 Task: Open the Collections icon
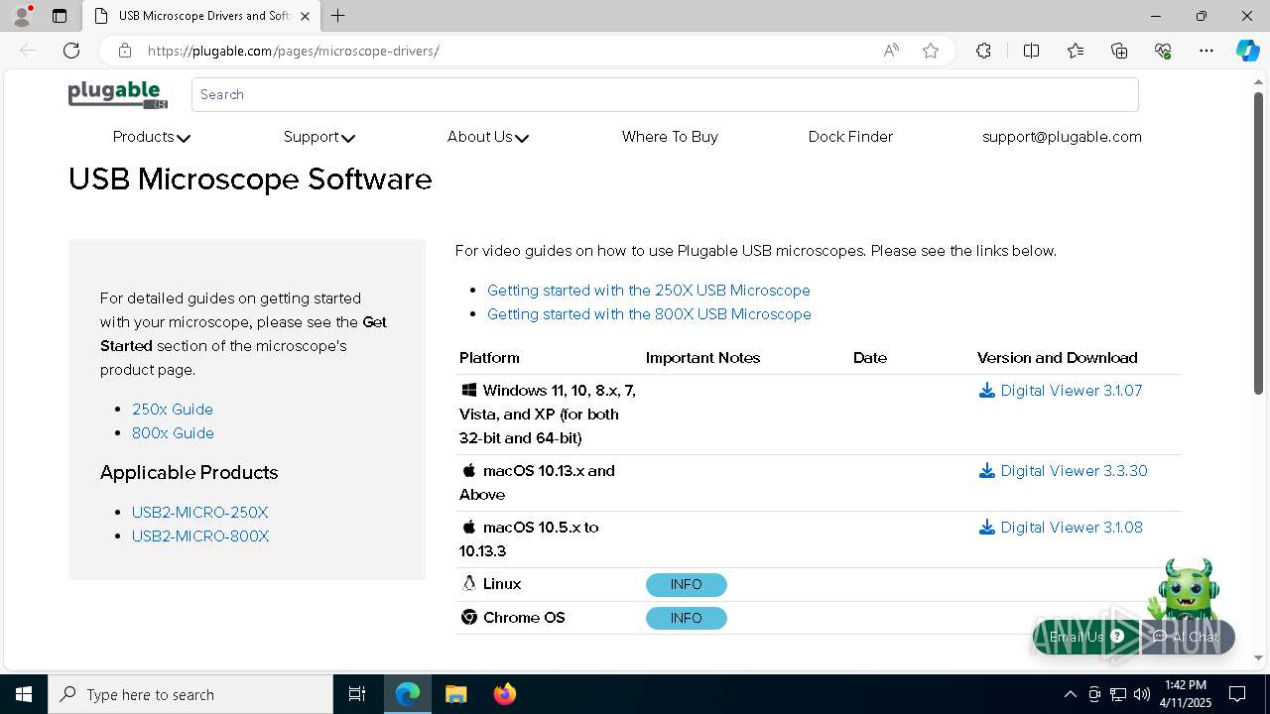click(x=1119, y=51)
